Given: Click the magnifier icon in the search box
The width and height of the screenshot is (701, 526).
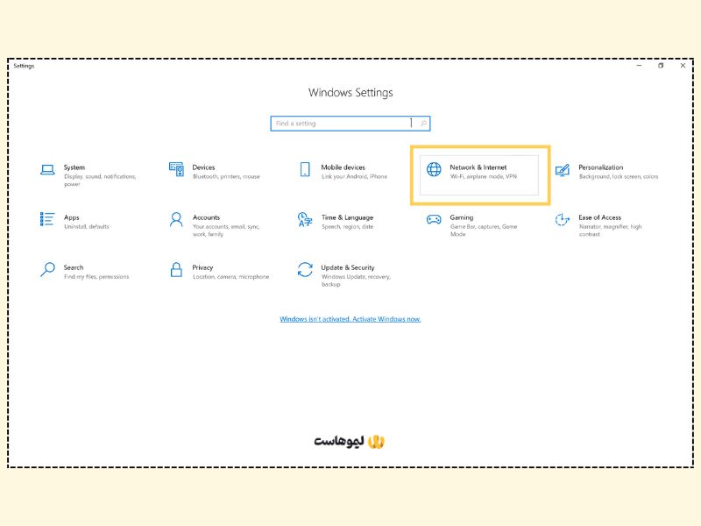Looking at the screenshot, I should (x=423, y=123).
